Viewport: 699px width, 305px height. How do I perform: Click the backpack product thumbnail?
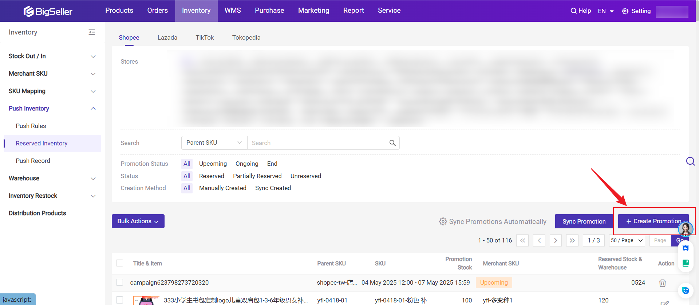tap(146, 301)
